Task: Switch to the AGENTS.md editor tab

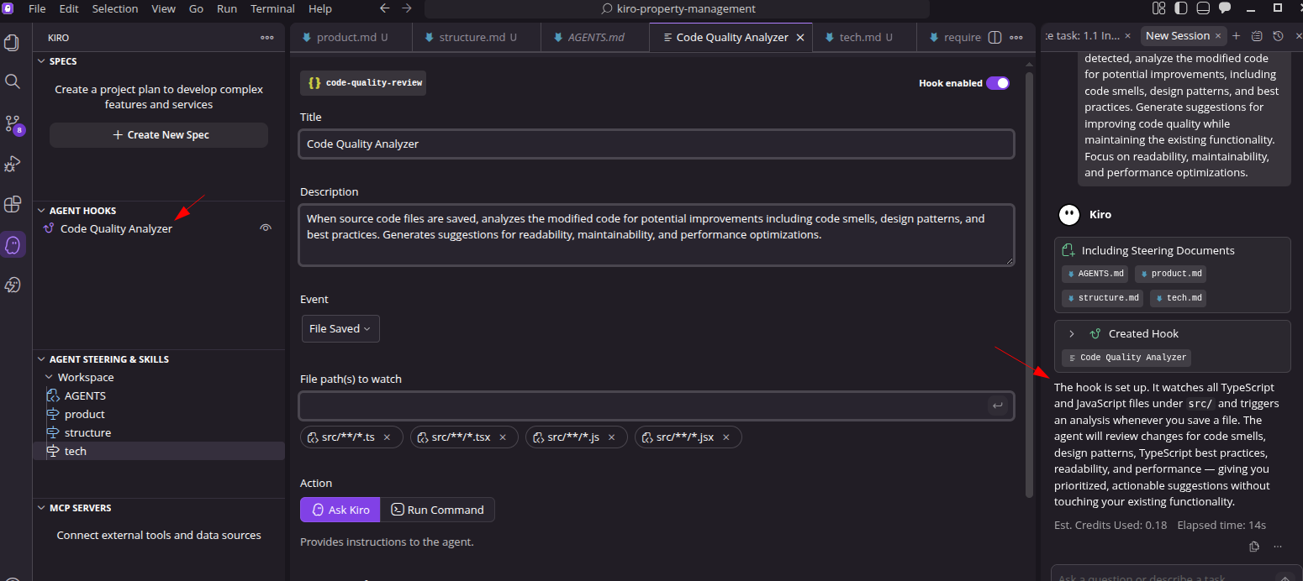Action: pyautogui.click(x=595, y=38)
